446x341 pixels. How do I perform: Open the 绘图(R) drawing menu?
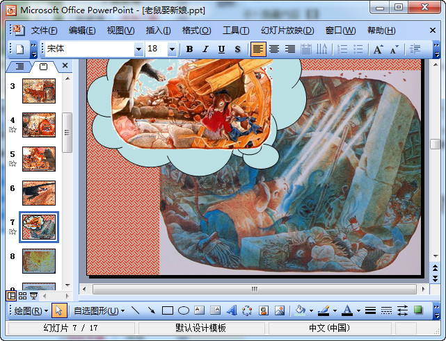point(31,310)
